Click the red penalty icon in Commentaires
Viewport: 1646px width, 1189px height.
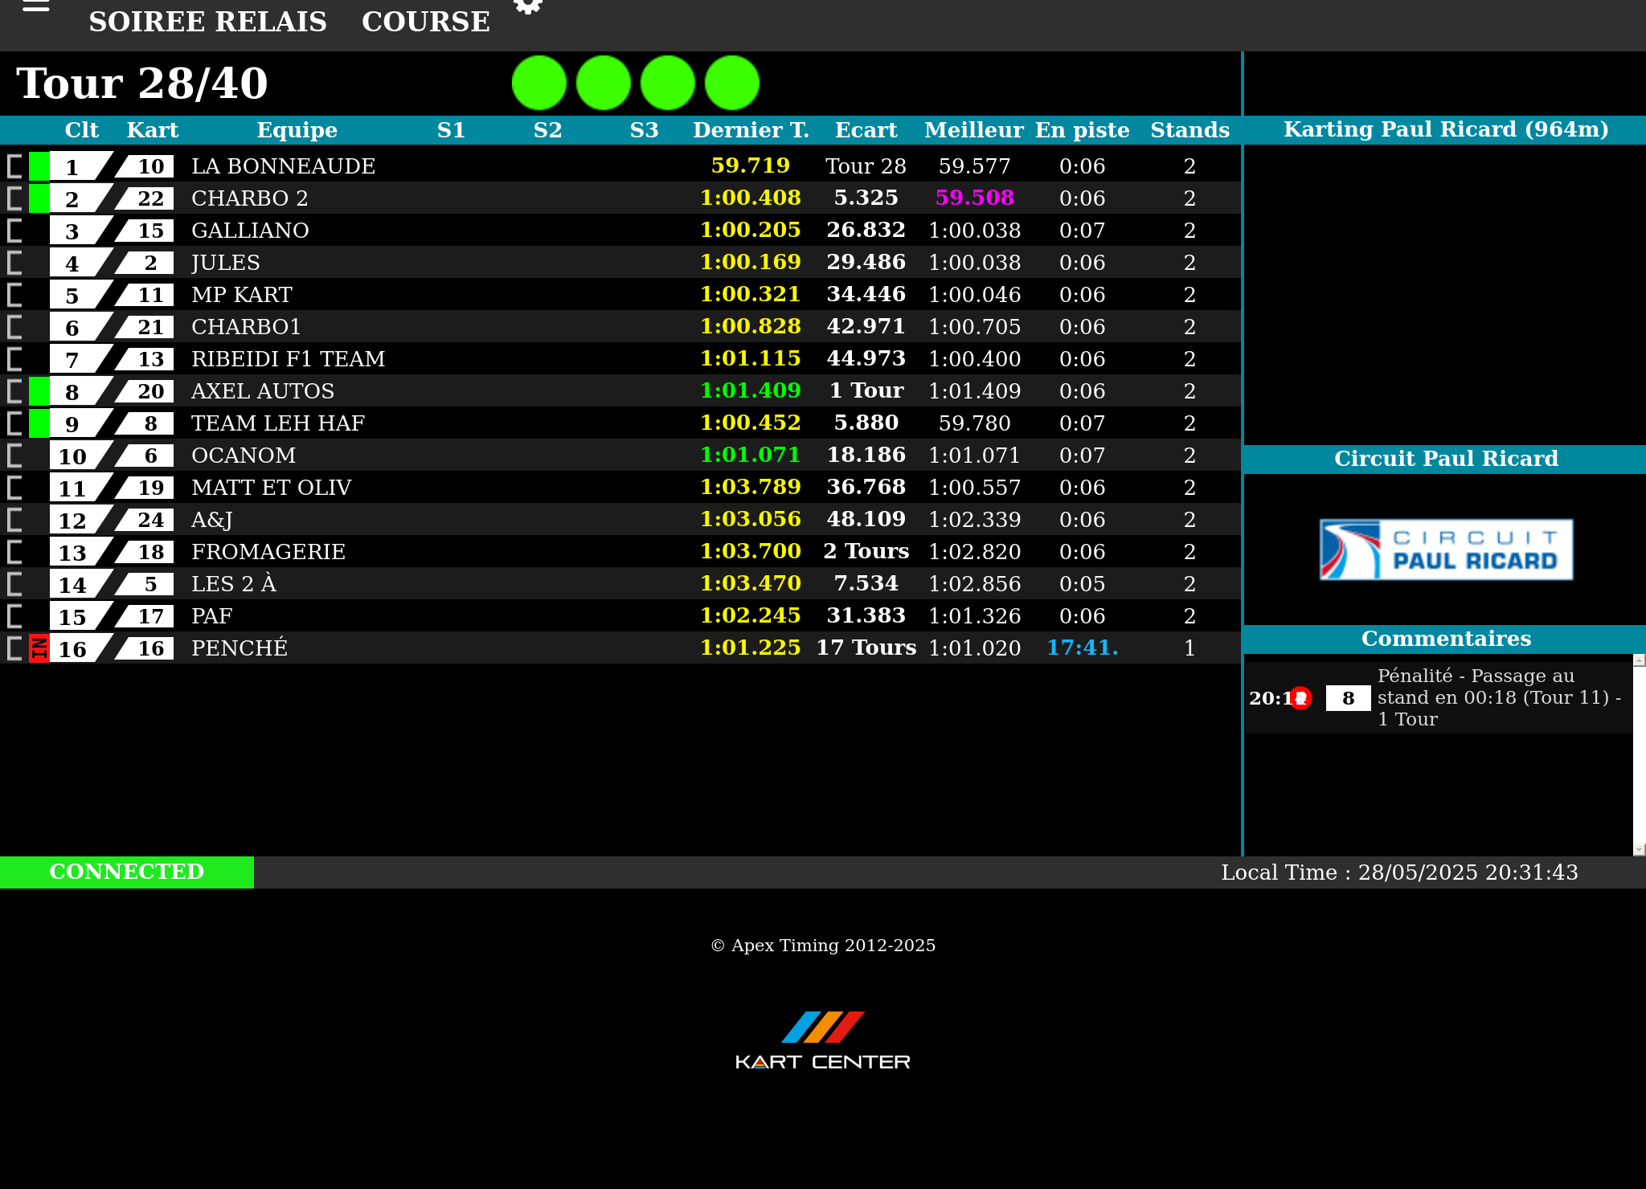(1301, 698)
